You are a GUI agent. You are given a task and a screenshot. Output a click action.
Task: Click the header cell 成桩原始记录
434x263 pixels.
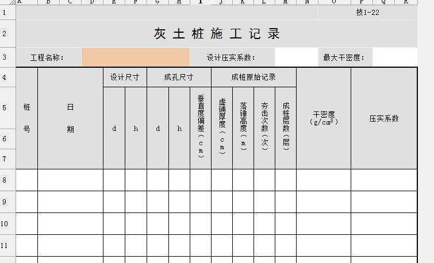254,77
